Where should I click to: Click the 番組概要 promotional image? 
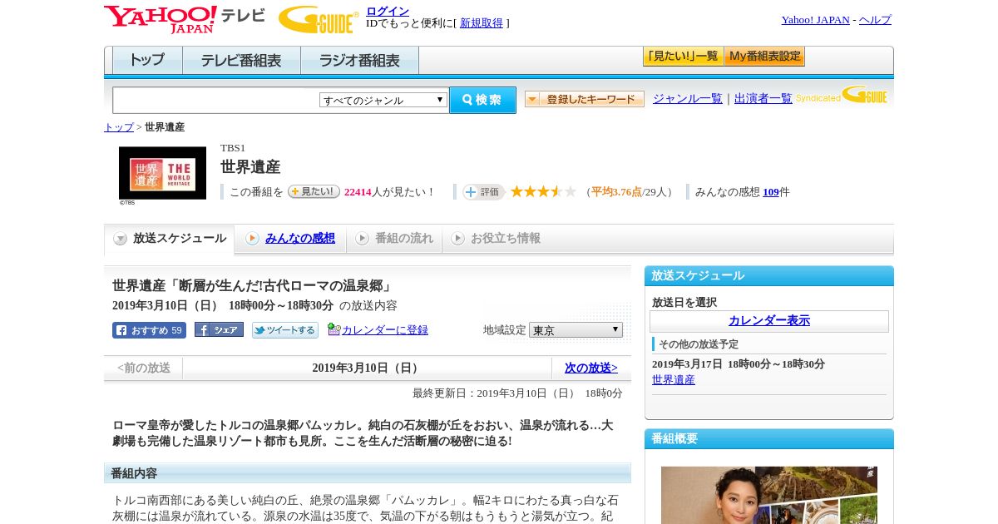(769, 495)
